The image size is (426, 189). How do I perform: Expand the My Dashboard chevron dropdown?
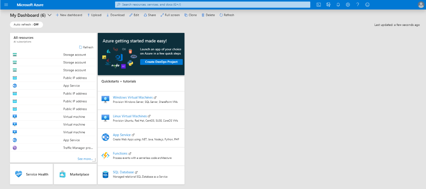pos(49,15)
